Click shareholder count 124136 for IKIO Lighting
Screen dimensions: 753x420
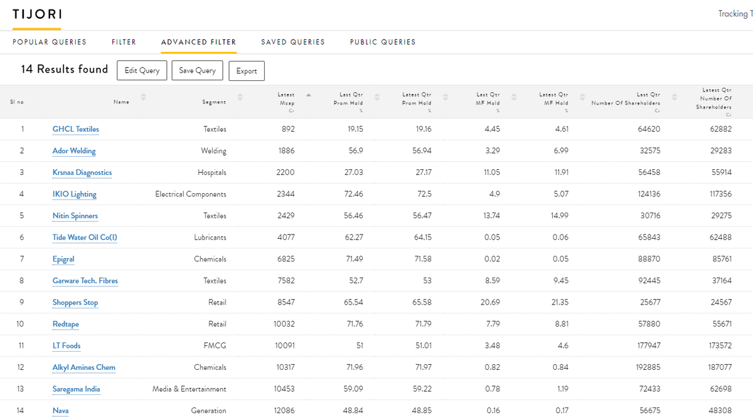[x=649, y=194]
